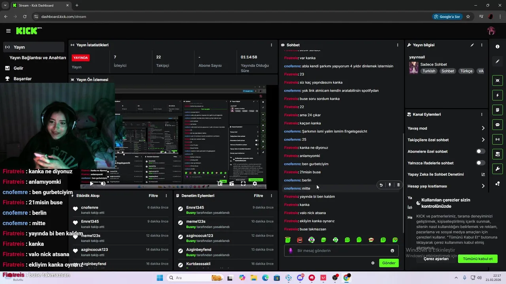
Task: Mute the stream preview volume
Action: (103, 183)
